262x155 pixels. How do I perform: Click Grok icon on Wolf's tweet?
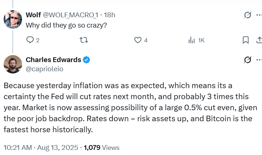(247, 15)
